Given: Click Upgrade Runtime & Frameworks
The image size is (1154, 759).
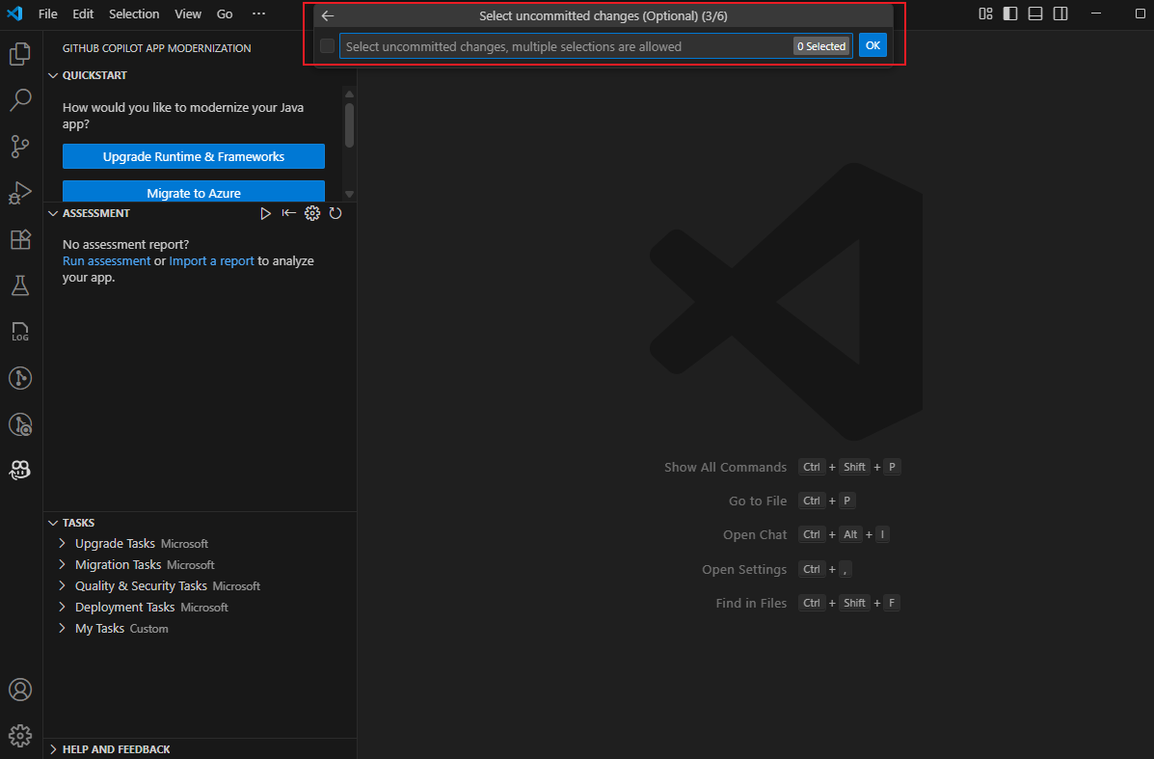Looking at the screenshot, I should tap(193, 156).
